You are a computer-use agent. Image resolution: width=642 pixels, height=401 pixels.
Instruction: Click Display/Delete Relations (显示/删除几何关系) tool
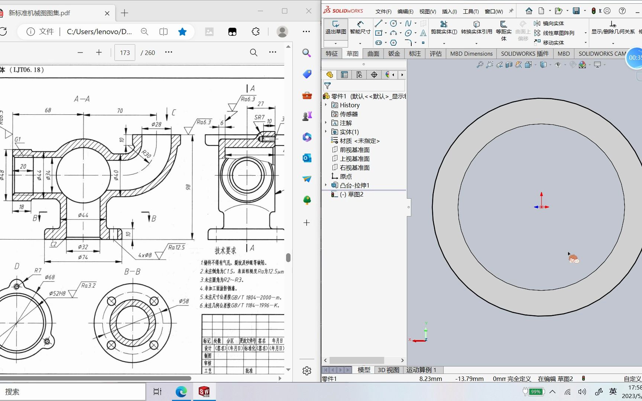pos(613,28)
